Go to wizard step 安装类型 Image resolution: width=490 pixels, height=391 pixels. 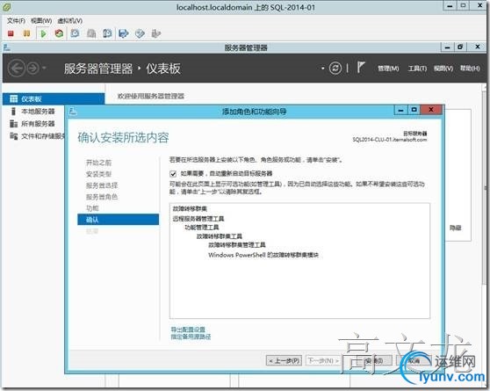pos(98,174)
